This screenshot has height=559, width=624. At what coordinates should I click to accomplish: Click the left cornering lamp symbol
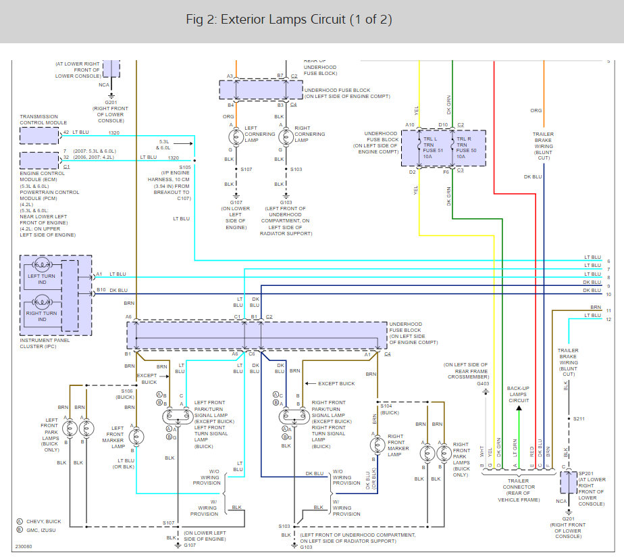[236, 137]
